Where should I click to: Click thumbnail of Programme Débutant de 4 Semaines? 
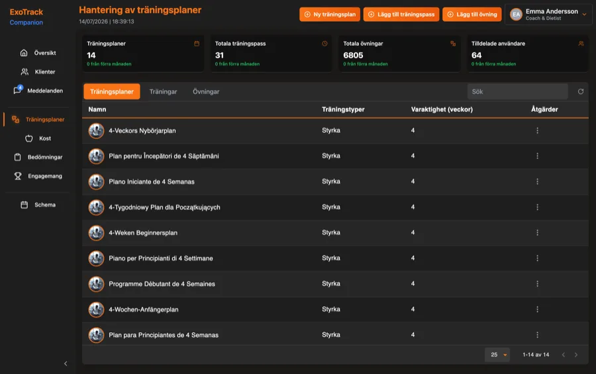click(x=96, y=284)
